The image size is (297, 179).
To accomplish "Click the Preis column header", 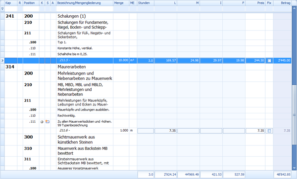I will pos(255,3).
